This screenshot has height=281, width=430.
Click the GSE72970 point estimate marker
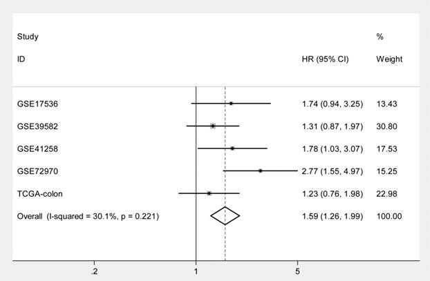261,171
